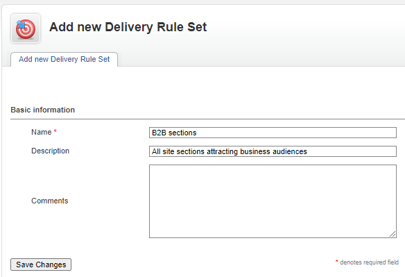405x277 pixels.
Task: Click the Comments field label
Action: click(x=50, y=201)
